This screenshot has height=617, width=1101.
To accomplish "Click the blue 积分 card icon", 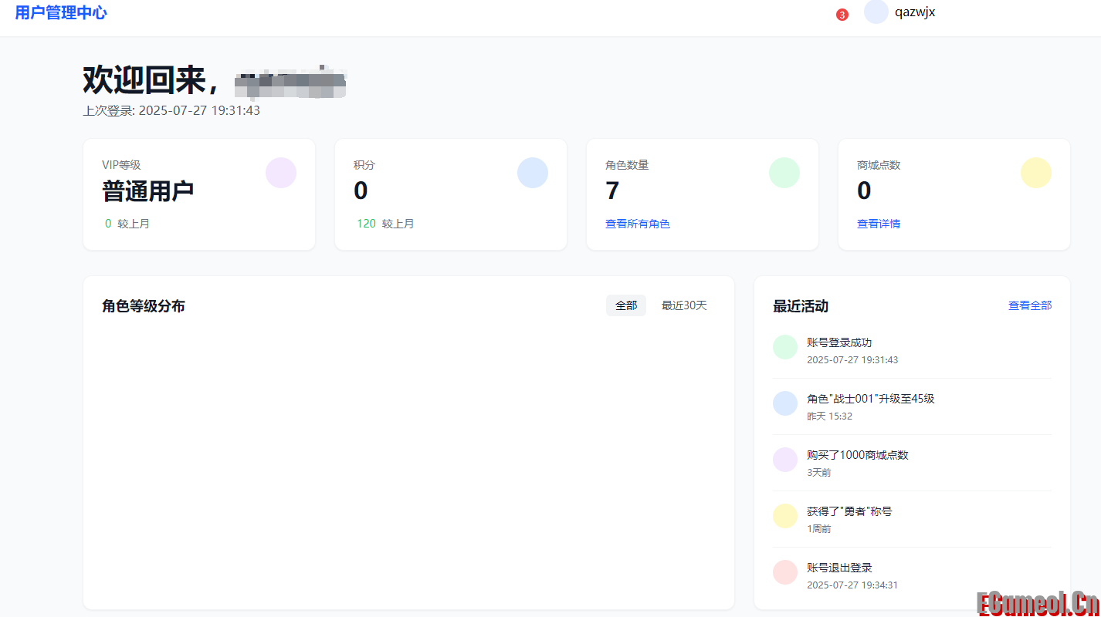I will coord(532,173).
